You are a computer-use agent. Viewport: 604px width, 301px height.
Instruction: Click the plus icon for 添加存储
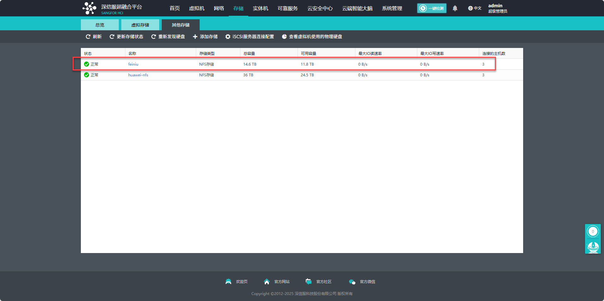pos(195,37)
